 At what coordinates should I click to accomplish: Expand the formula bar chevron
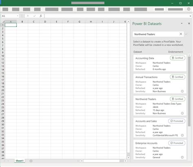tap(190, 16)
